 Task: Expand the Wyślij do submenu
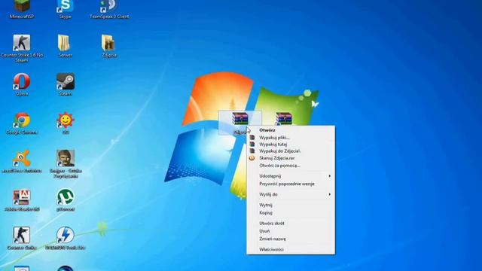click(x=291, y=194)
